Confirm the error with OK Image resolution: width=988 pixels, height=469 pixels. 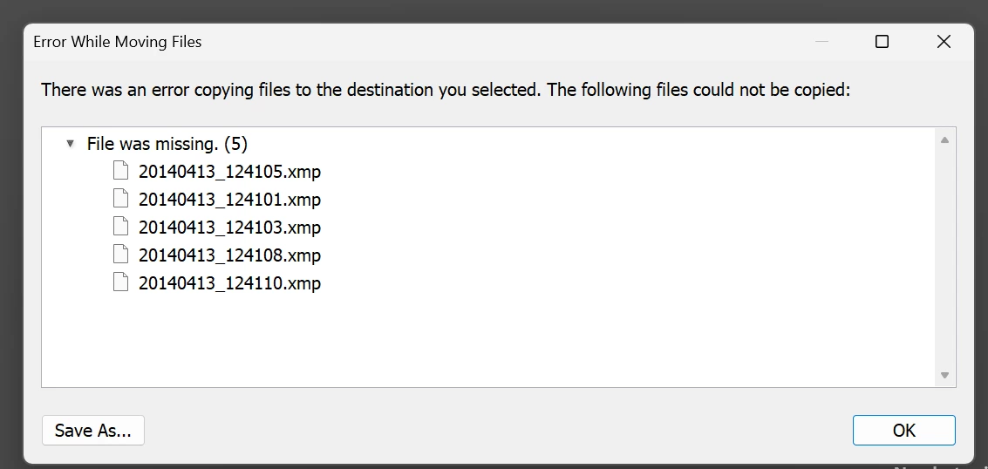(x=903, y=430)
